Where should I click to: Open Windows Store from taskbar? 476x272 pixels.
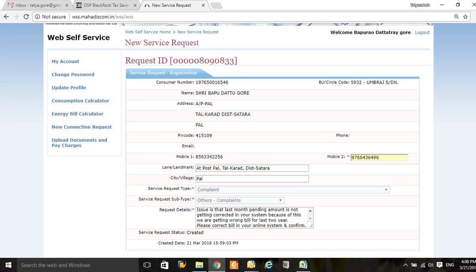pos(164,265)
